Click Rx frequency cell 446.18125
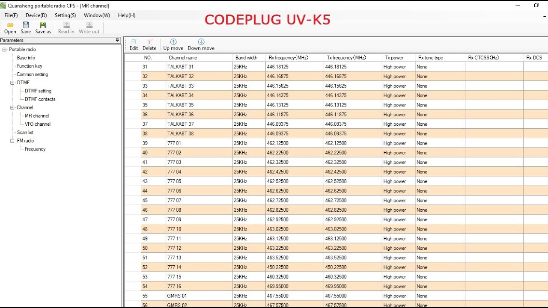Screen dimensions: 548x308 (295, 67)
